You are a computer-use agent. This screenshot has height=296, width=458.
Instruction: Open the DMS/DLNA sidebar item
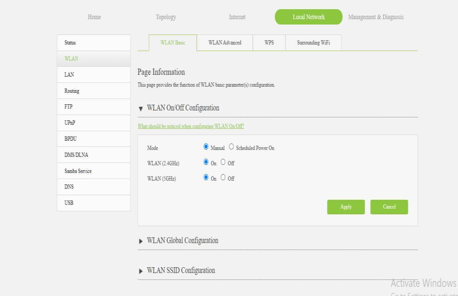[x=76, y=155]
